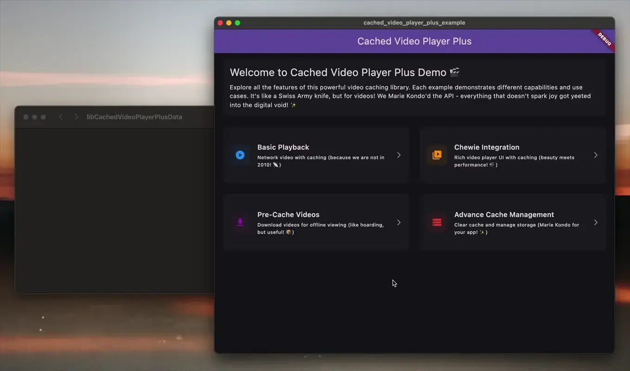Image resolution: width=630 pixels, height=371 pixels.
Task: Click the 'Network video with caching' description text
Action: pos(321,161)
